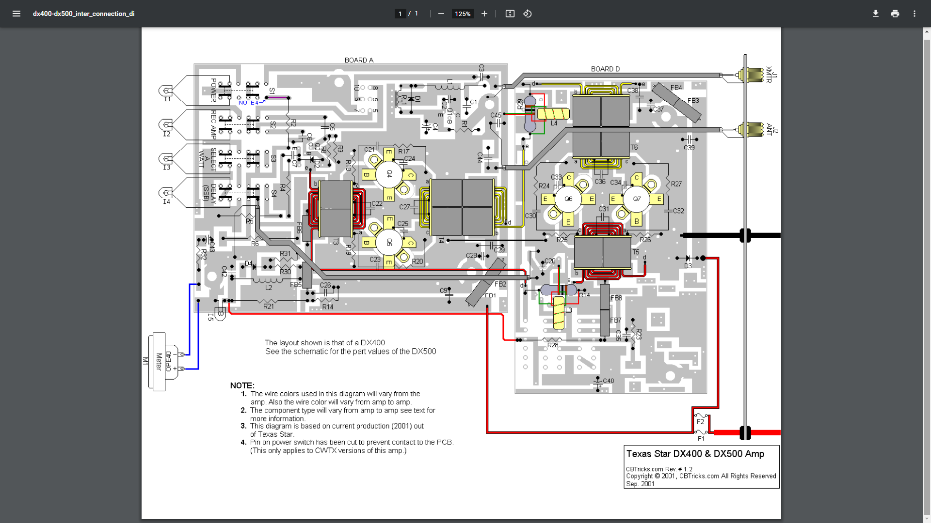Click the NOTE heading text
Image resolution: width=931 pixels, height=523 pixels.
242,385
